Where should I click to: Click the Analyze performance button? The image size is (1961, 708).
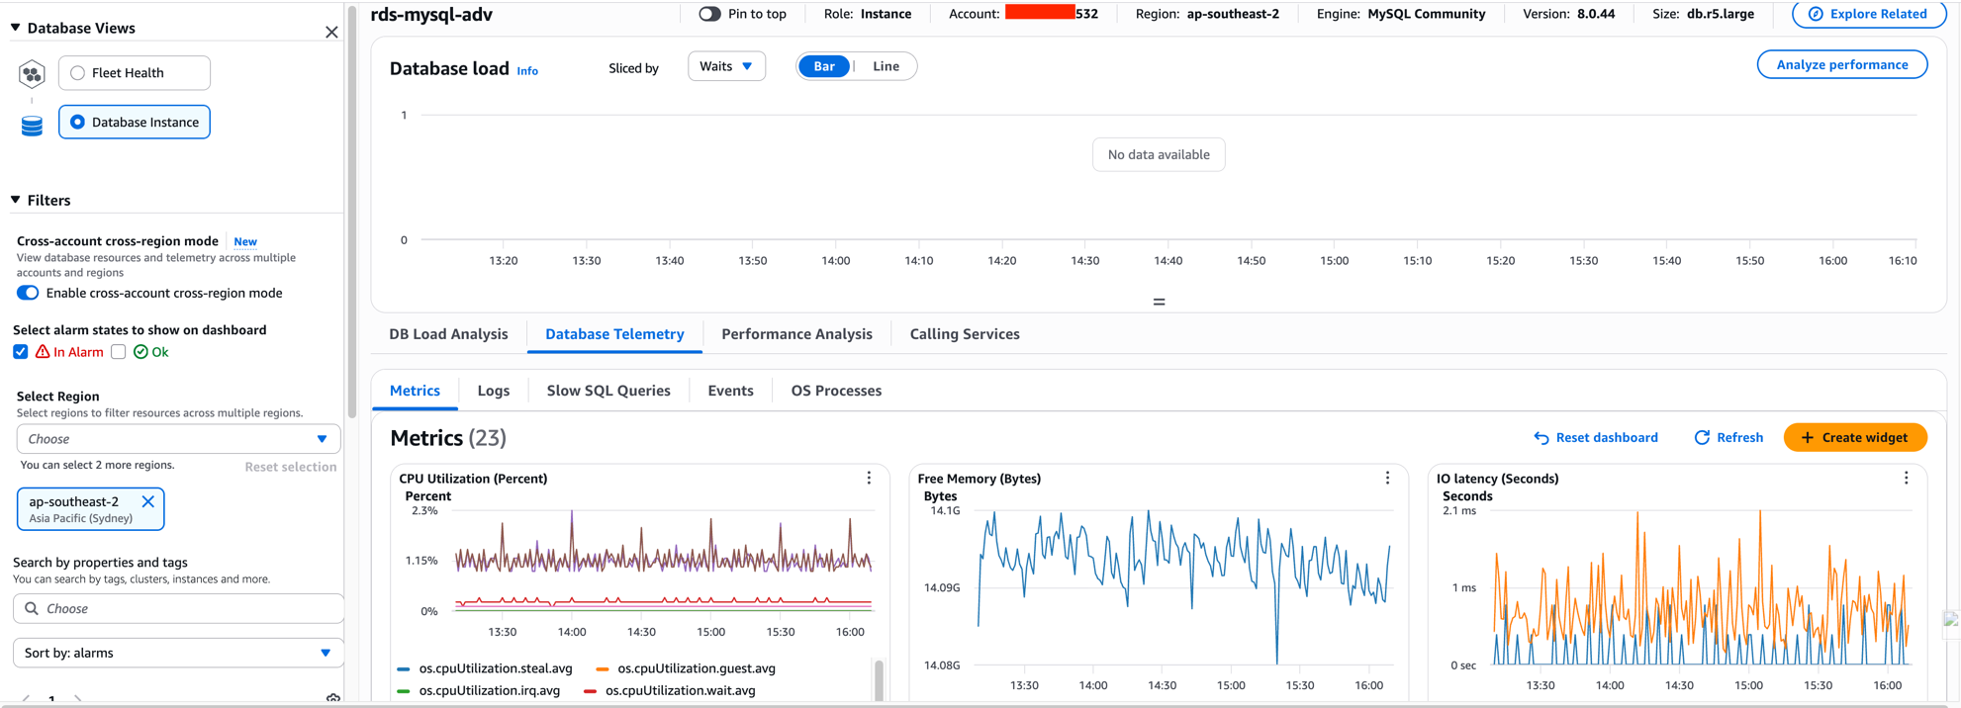[x=1841, y=64]
